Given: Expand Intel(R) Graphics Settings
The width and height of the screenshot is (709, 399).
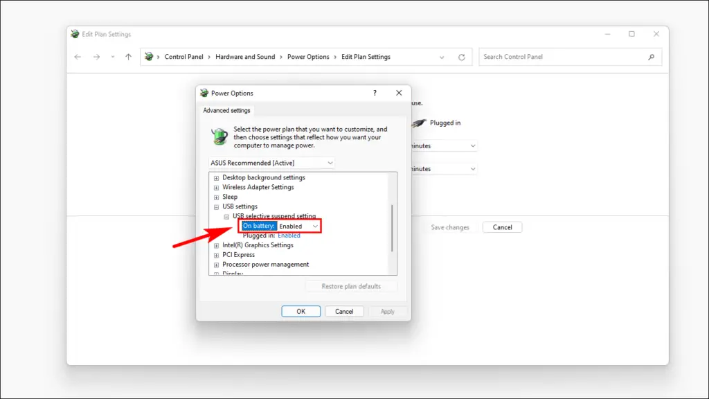Looking at the screenshot, I should [x=216, y=246].
